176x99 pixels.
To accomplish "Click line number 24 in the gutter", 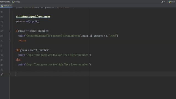I will [x=2, y=17].
